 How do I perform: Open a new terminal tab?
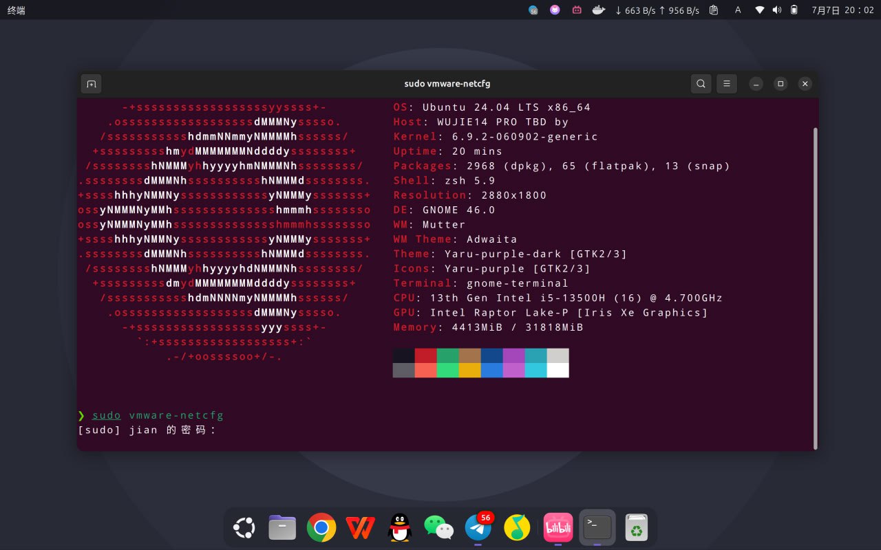coord(91,84)
